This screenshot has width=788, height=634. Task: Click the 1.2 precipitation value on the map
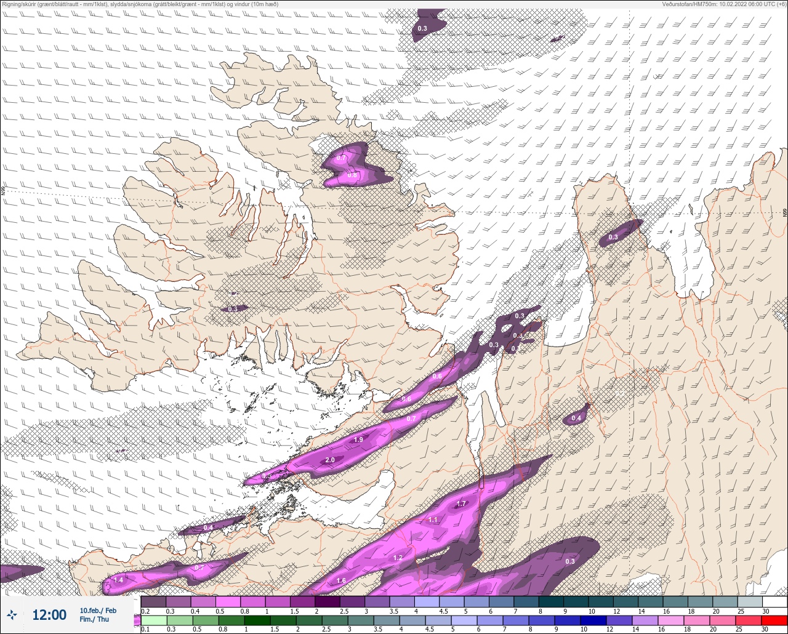click(x=398, y=558)
